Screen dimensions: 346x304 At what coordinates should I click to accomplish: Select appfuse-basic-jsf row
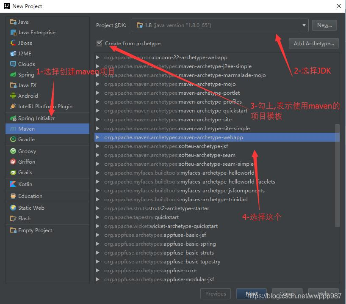[x=217, y=235]
